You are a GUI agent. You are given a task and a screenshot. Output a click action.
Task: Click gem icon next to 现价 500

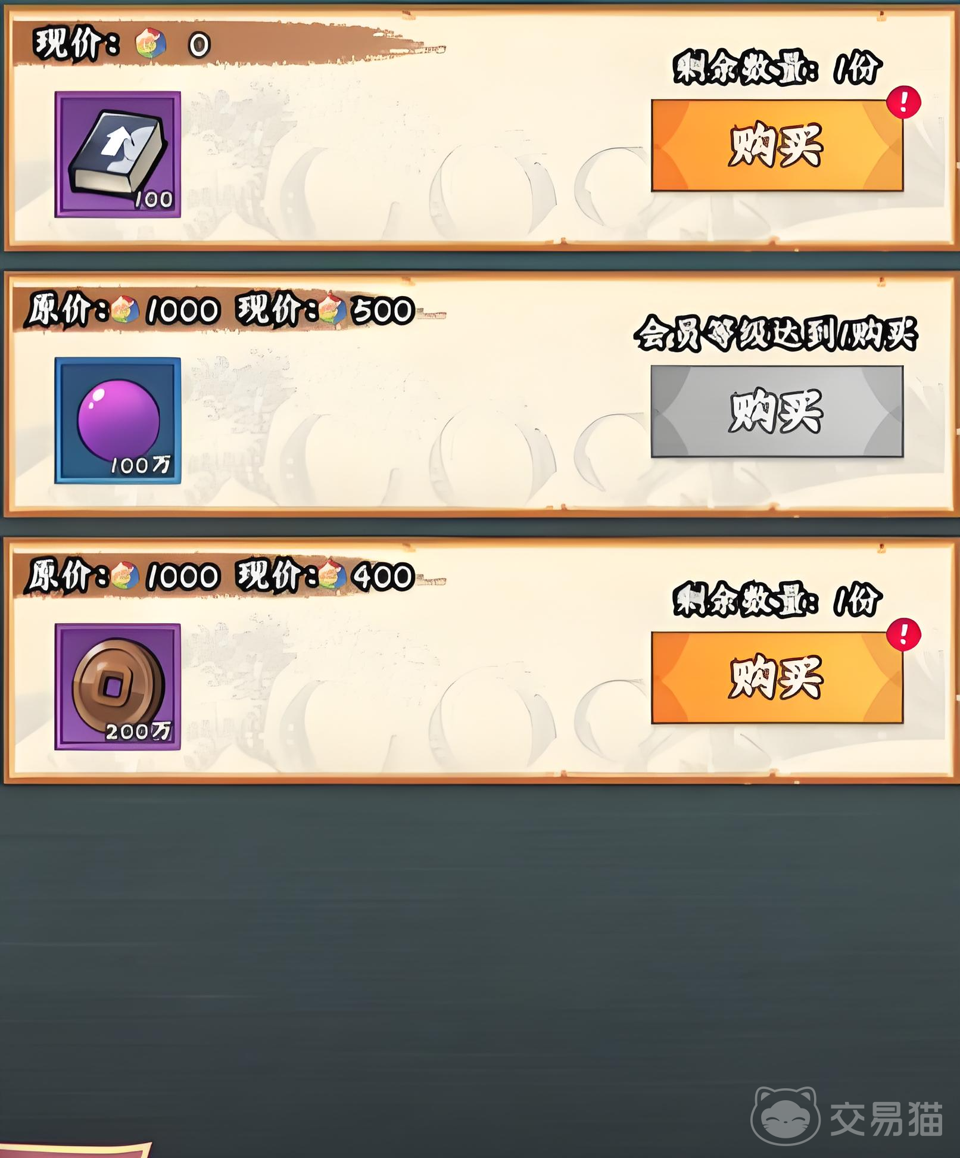click(x=332, y=310)
